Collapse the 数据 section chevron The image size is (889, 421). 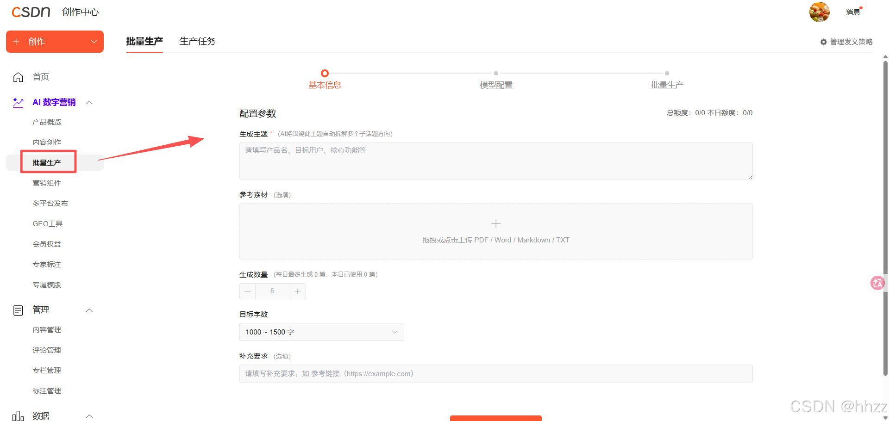pyautogui.click(x=90, y=416)
